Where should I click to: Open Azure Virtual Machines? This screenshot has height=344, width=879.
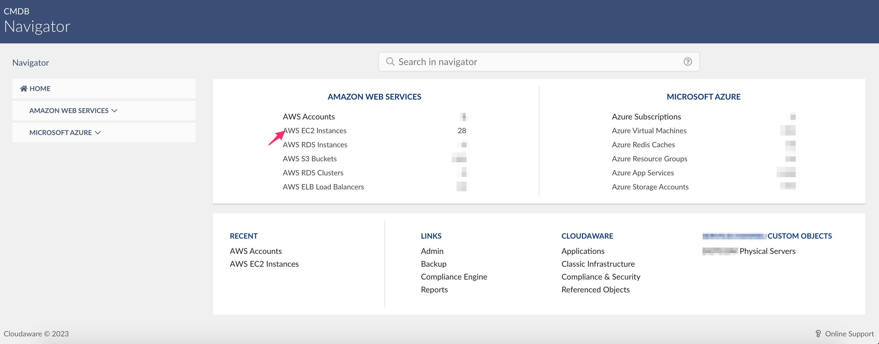[649, 130]
